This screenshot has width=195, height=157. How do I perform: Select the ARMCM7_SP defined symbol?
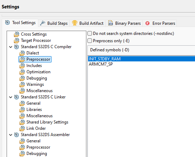141,64
